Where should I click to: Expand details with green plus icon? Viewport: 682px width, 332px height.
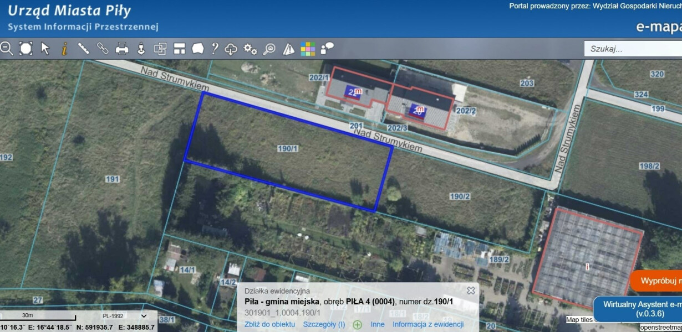[358, 325]
